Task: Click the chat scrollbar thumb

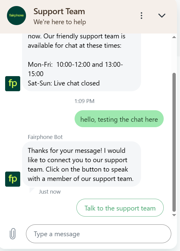Action: [x=174, y=143]
